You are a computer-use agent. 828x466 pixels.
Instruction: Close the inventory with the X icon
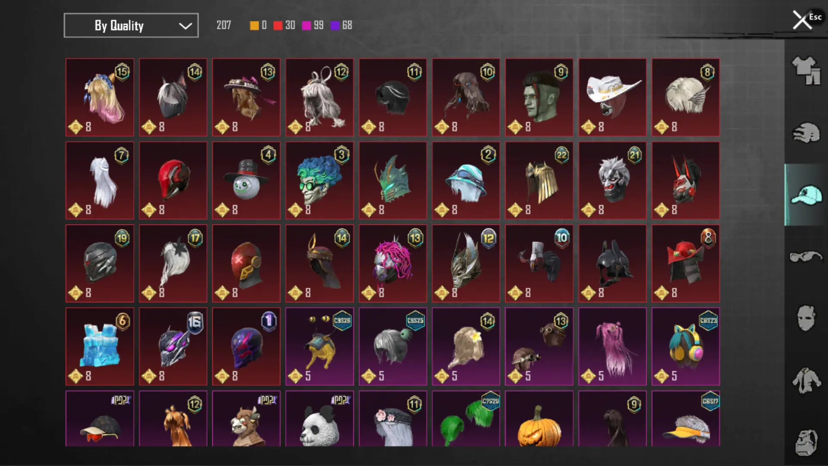pyautogui.click(x=802, y=20)
